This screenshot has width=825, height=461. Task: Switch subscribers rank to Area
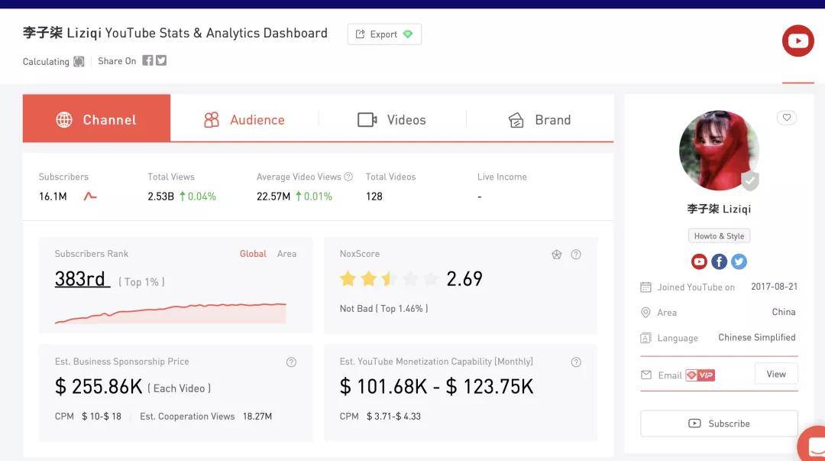pyautogui.click(x=286, y=254)
